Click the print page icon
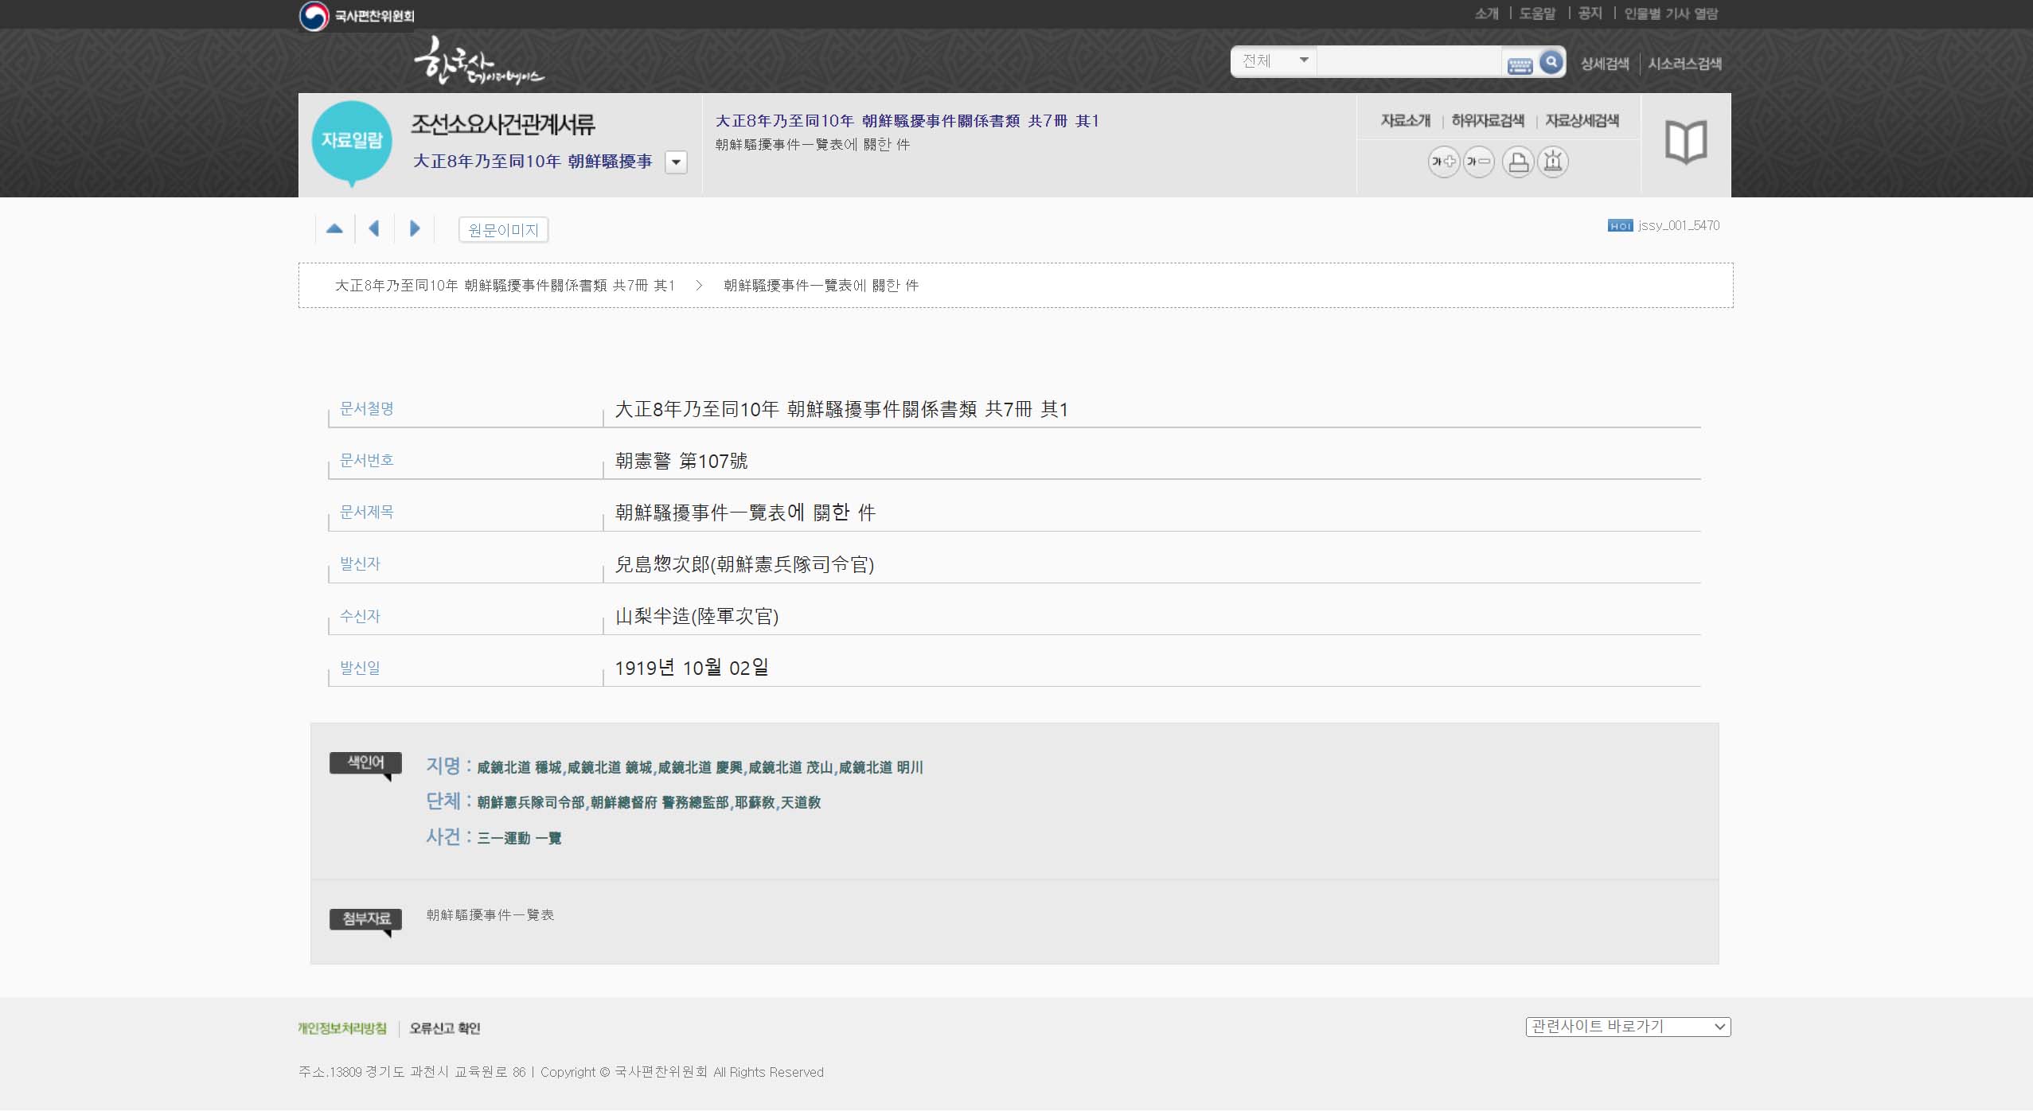 pos(1518,162)
